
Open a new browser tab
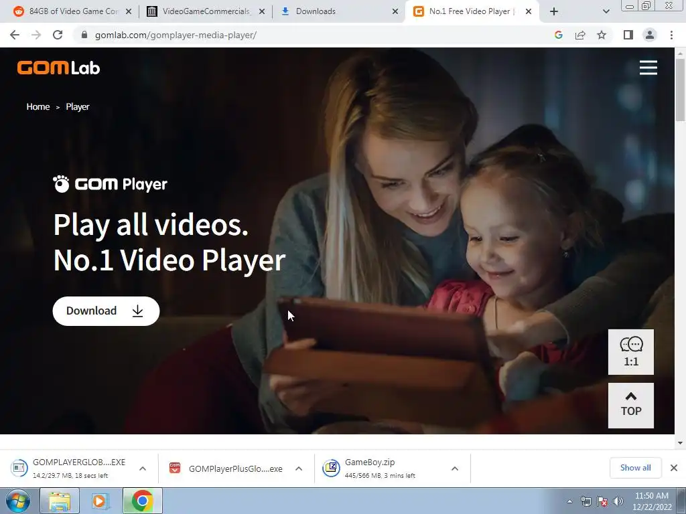pyautogui.click(x=554, y=11)
